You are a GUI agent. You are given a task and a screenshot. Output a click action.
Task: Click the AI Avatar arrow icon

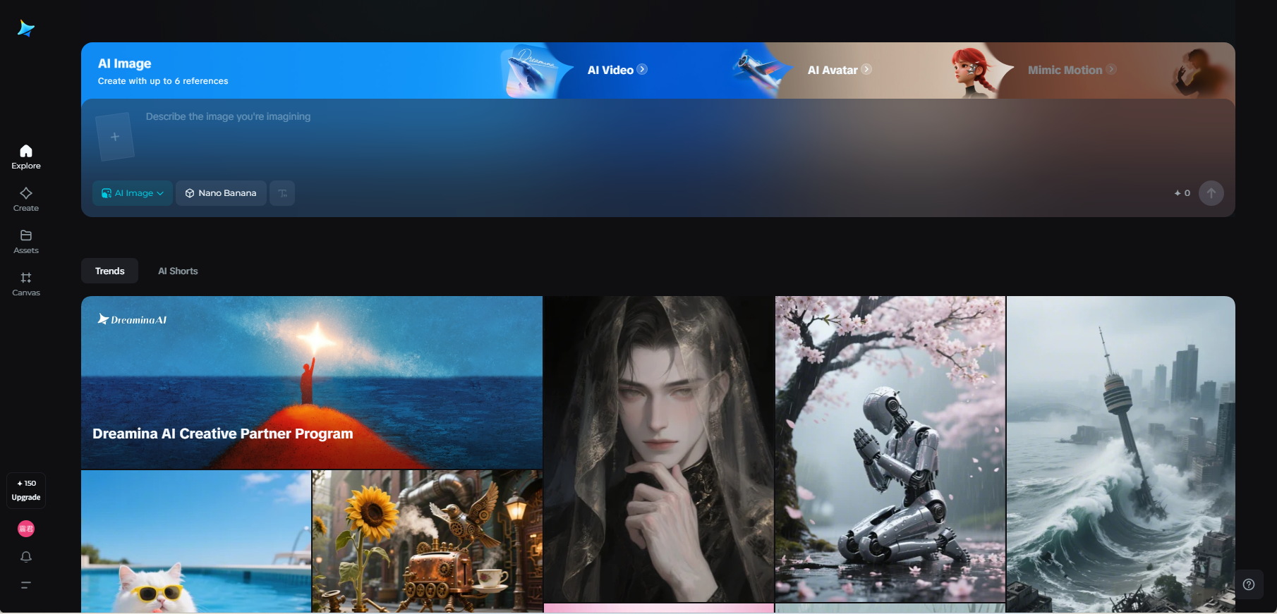866,69
